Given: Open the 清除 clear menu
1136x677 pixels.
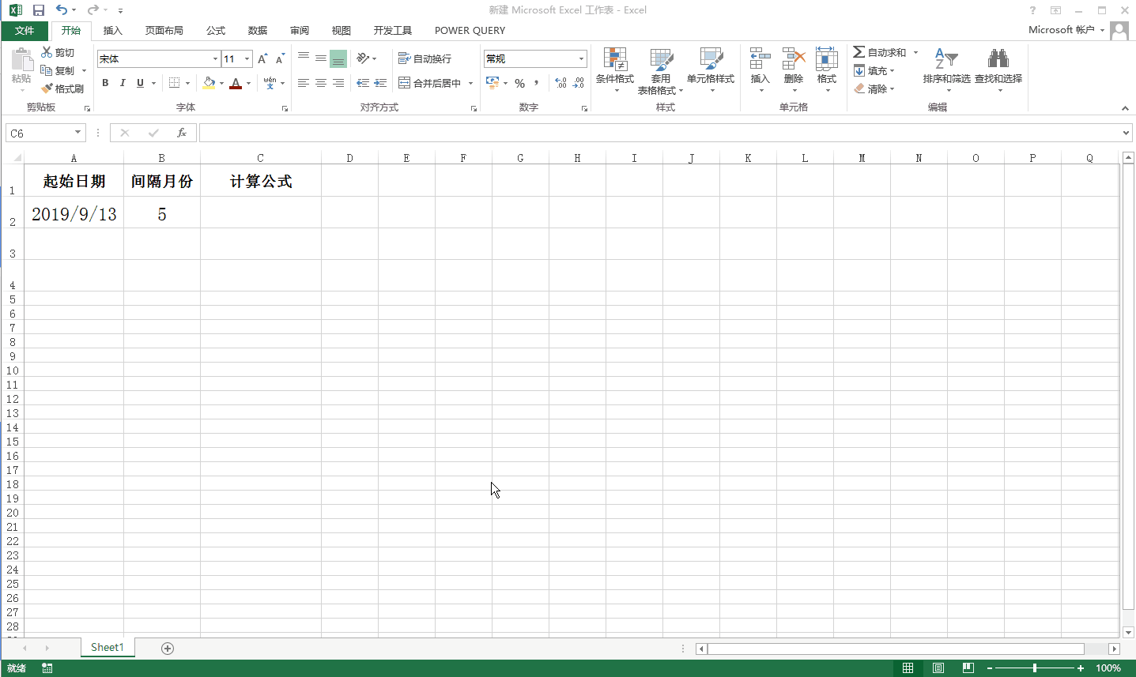Looking at the screenshot, I should [874, 88].
